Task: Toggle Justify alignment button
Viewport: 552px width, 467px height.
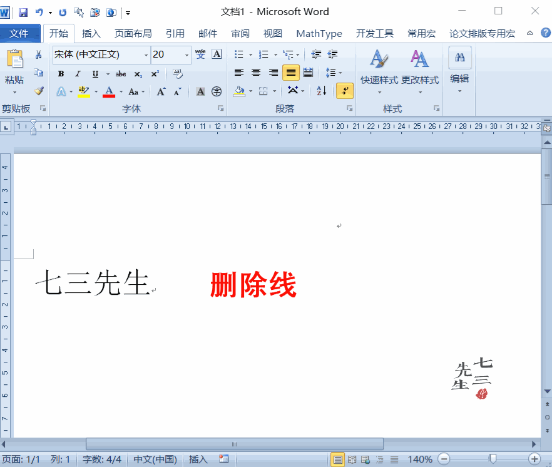Action: click(x=291, y=73)
